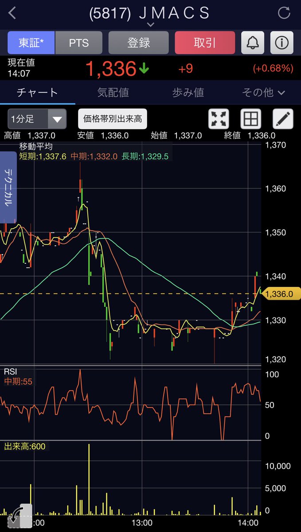Tap the 10,000 volume axis label
This screenshot has height=532, width=301.
pos(278,466)
